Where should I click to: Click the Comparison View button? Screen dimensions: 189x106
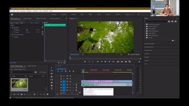point(130,62)
